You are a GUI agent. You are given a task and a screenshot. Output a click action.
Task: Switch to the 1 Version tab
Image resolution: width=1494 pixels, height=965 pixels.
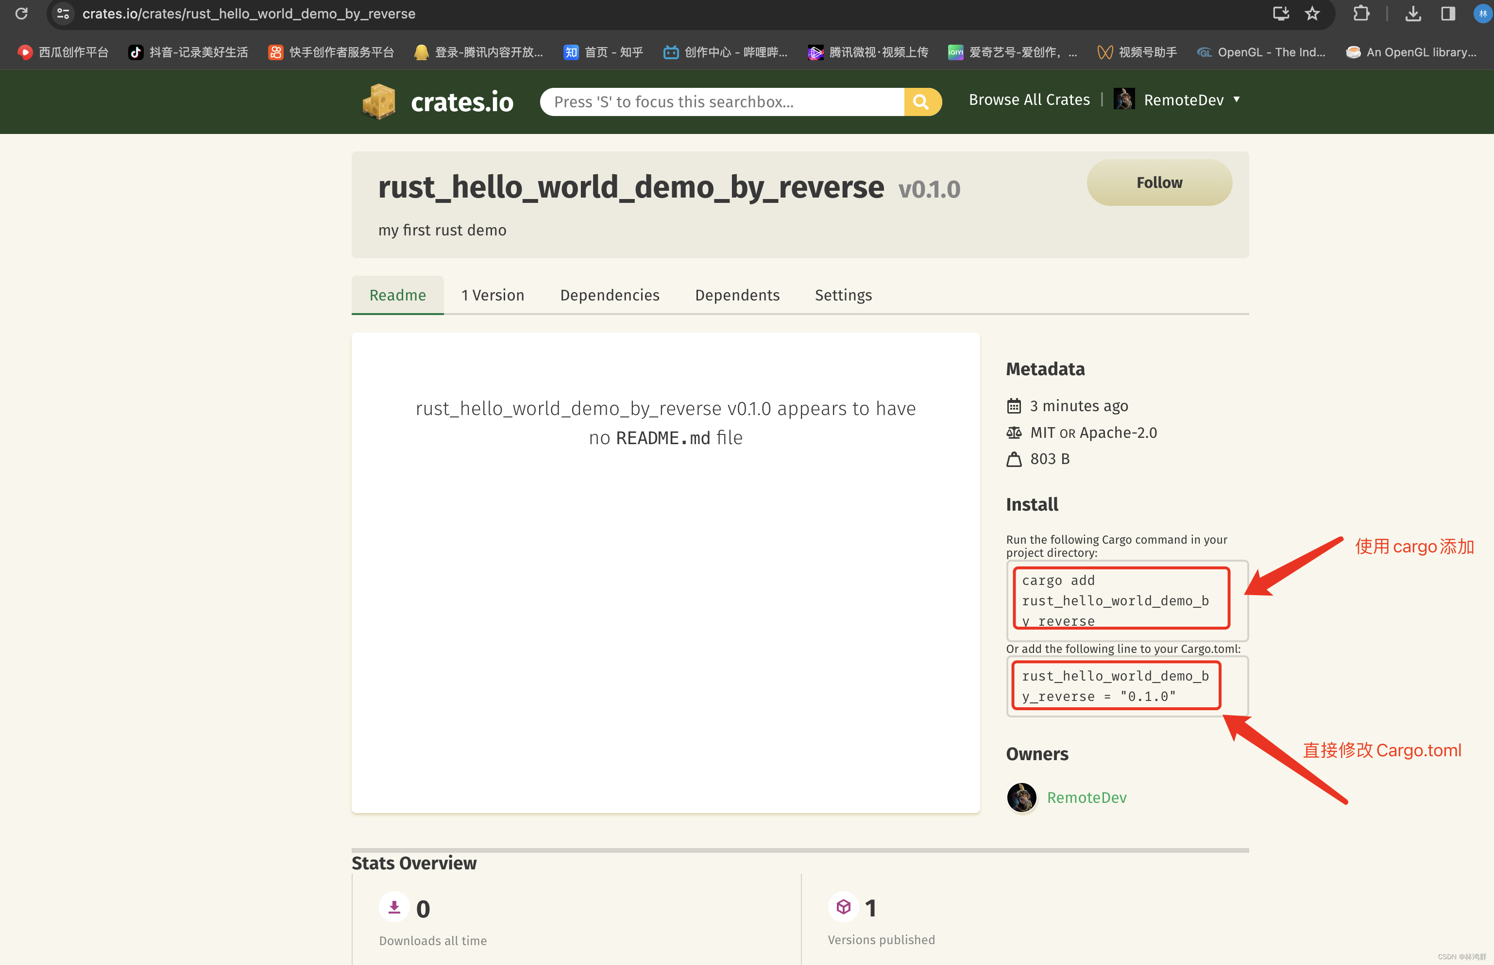tap(493, 295)
